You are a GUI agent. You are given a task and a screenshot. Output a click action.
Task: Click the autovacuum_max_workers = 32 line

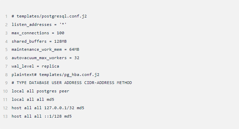pyautogui.click(x=45, y=58)
